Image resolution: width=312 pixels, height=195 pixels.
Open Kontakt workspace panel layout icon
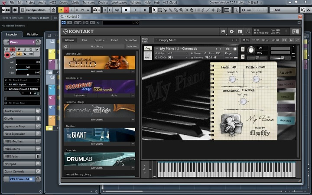[x=240, y=32]
